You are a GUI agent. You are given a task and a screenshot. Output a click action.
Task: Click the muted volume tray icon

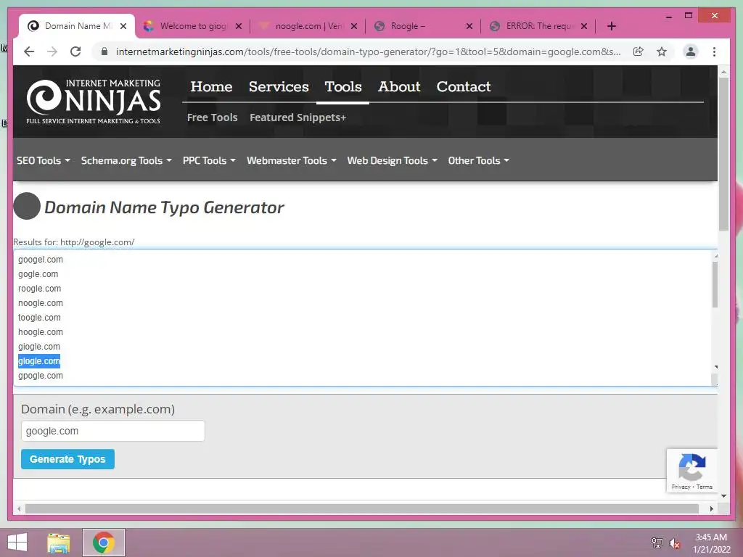[x=675, y=543]
